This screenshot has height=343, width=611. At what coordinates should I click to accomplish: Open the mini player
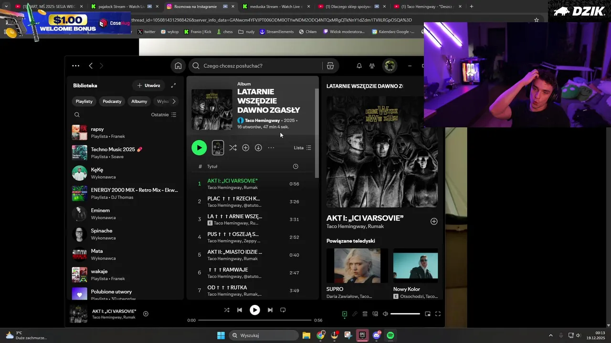point(428,313)
